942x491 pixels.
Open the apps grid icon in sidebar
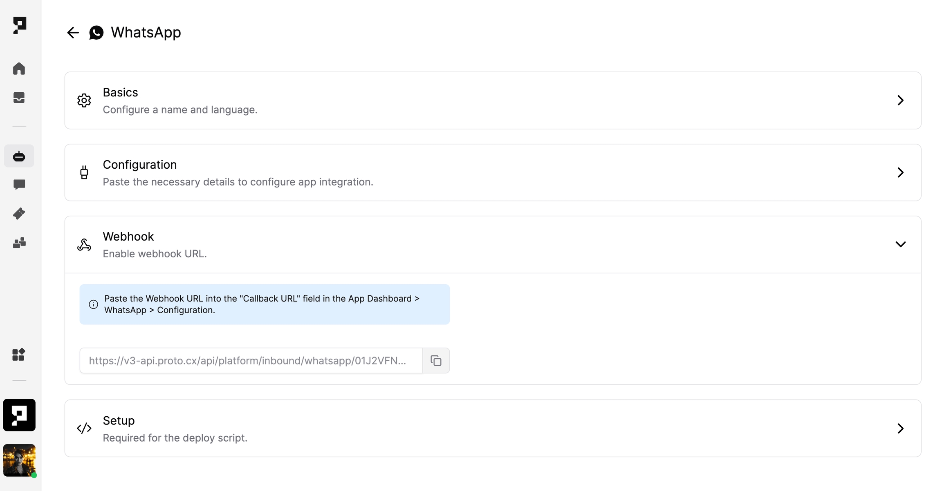(19, 355)
